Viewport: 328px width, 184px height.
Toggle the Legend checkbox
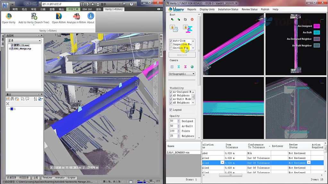pos(171,110)
